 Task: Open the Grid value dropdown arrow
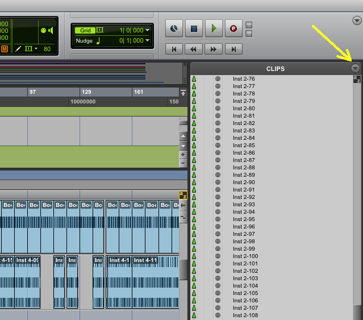pyautogui.click(x=148, y=30)
